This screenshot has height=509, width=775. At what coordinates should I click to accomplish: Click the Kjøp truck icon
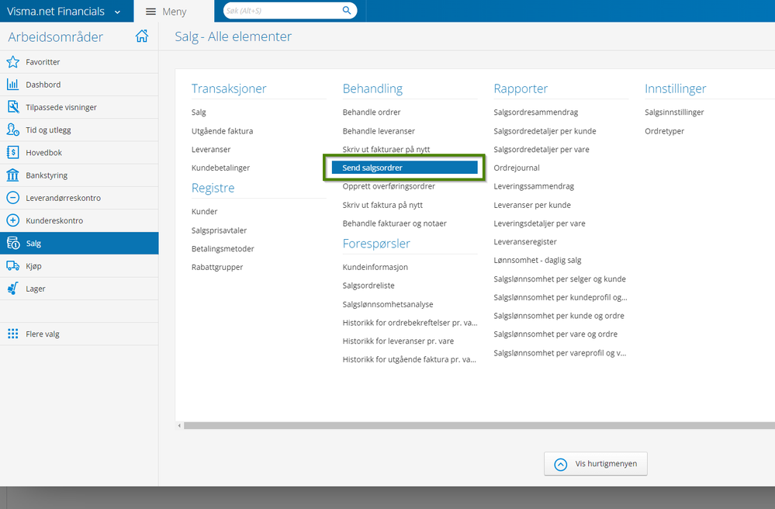tap(13, 266)
